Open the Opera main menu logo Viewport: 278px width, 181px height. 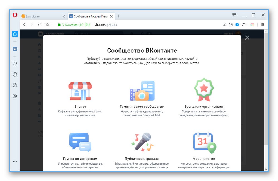tap(15, 15)
